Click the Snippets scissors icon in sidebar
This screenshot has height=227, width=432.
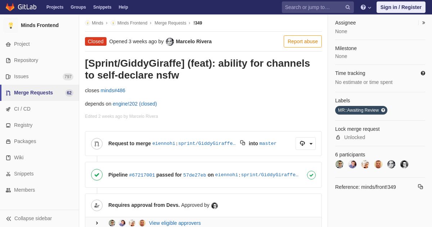(x=8, y=174)
